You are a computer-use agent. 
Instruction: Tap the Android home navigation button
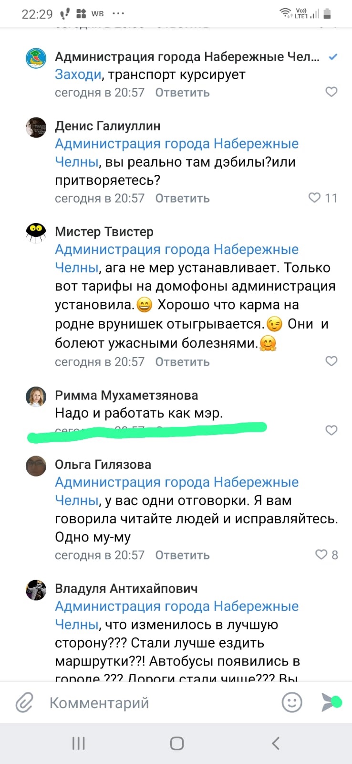tap(176, 743)
